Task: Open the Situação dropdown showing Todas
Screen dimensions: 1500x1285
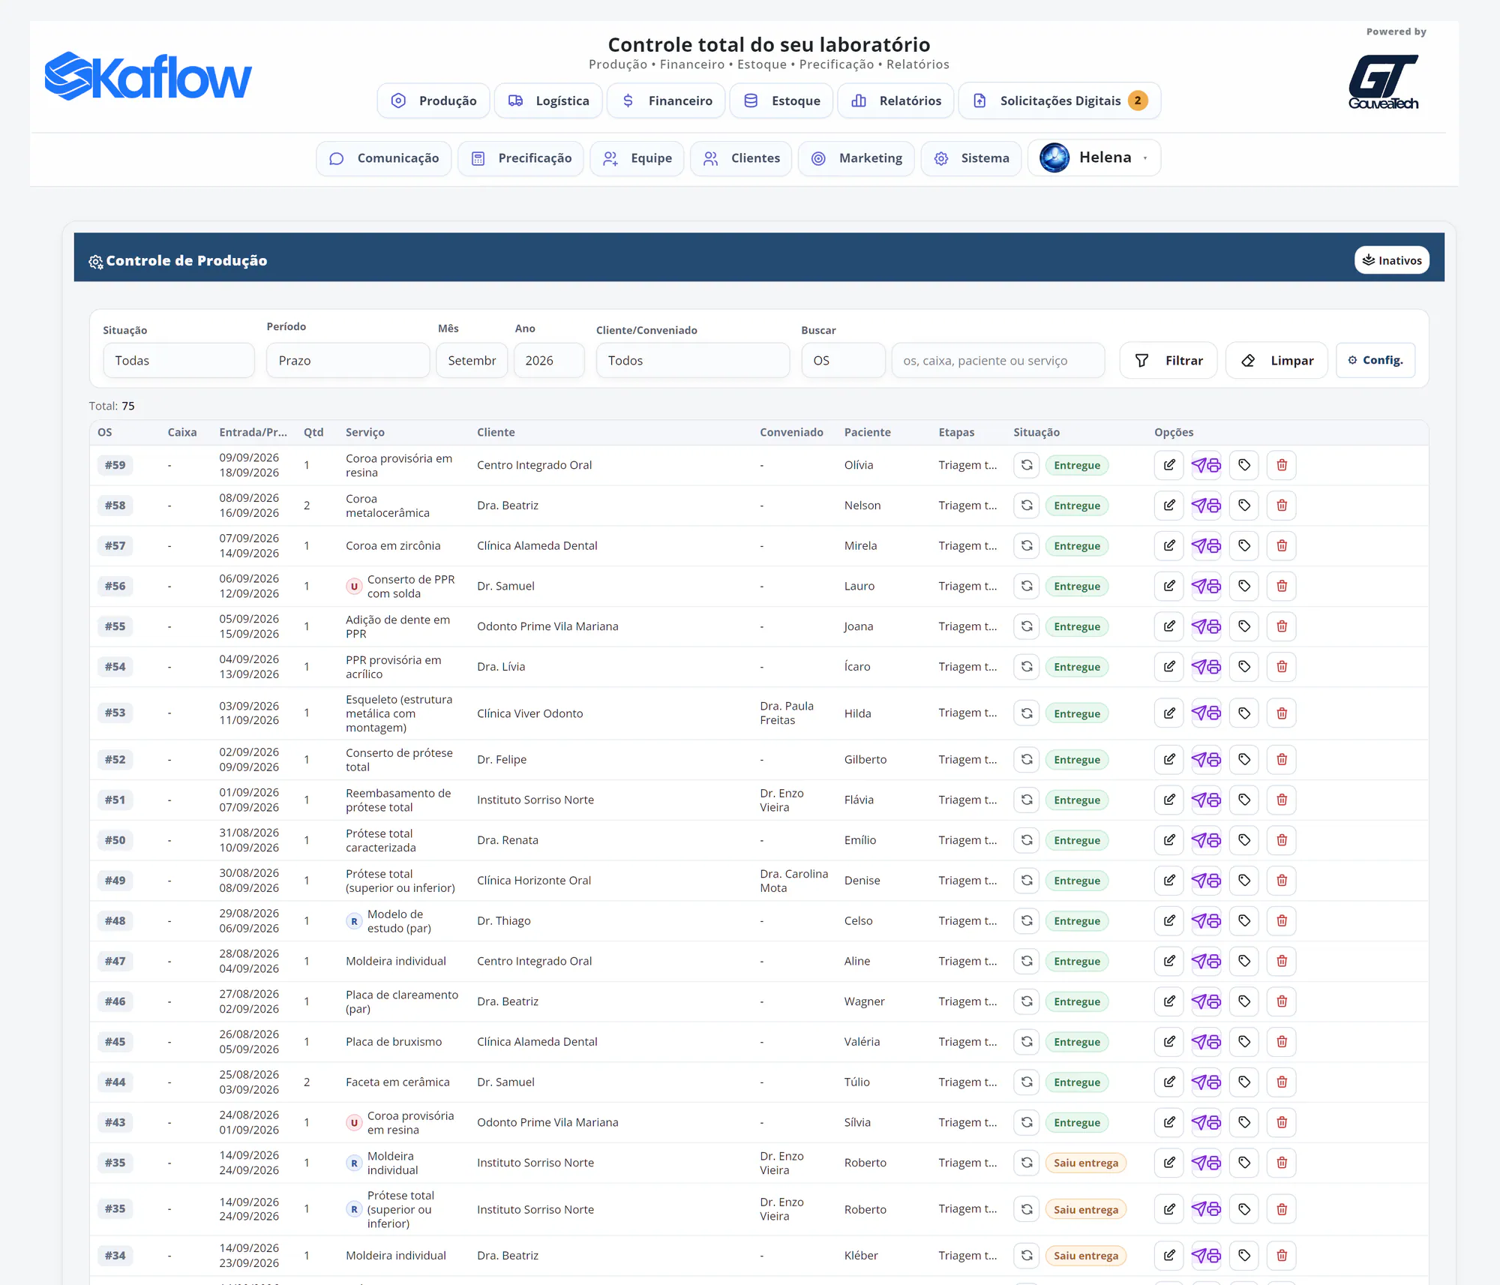Action: pyautogui.click(x=178, y=361)
